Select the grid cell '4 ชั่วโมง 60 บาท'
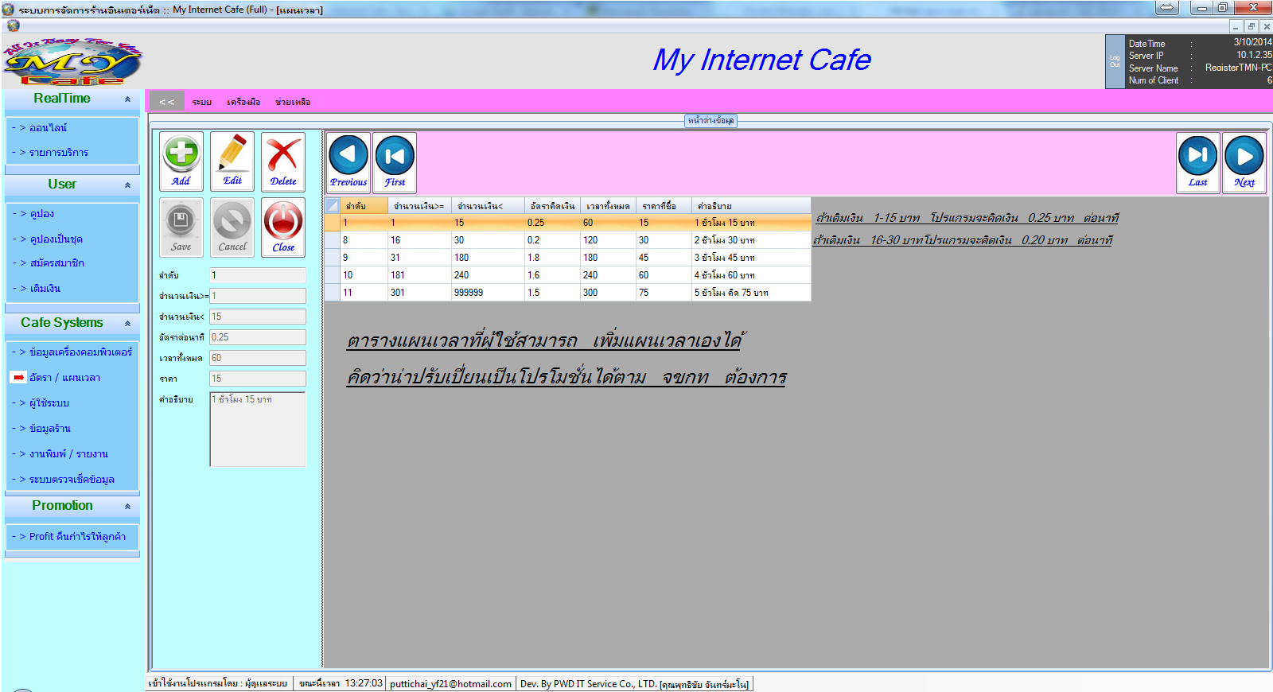The width and height of the screenshot is (1273, 692). pos(751,275)
